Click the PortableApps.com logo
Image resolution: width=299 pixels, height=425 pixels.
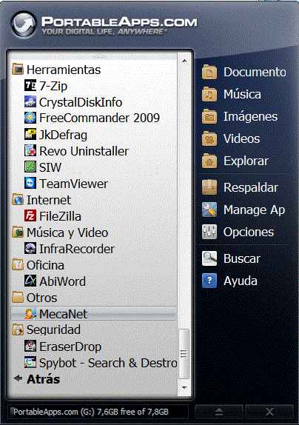104,25
